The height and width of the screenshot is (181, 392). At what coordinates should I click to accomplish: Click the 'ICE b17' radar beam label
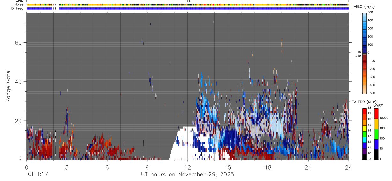click(x=37, y=175)
